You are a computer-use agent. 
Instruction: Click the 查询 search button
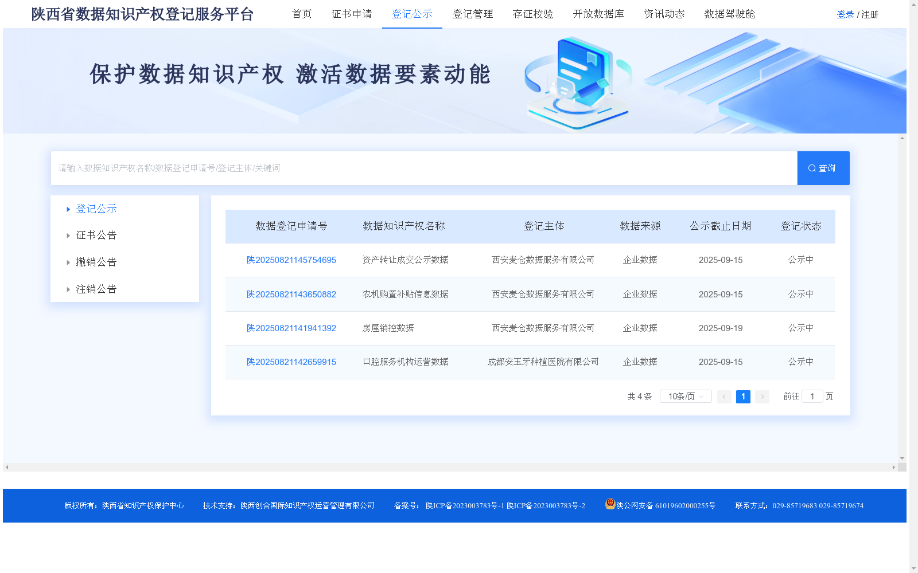823,168
